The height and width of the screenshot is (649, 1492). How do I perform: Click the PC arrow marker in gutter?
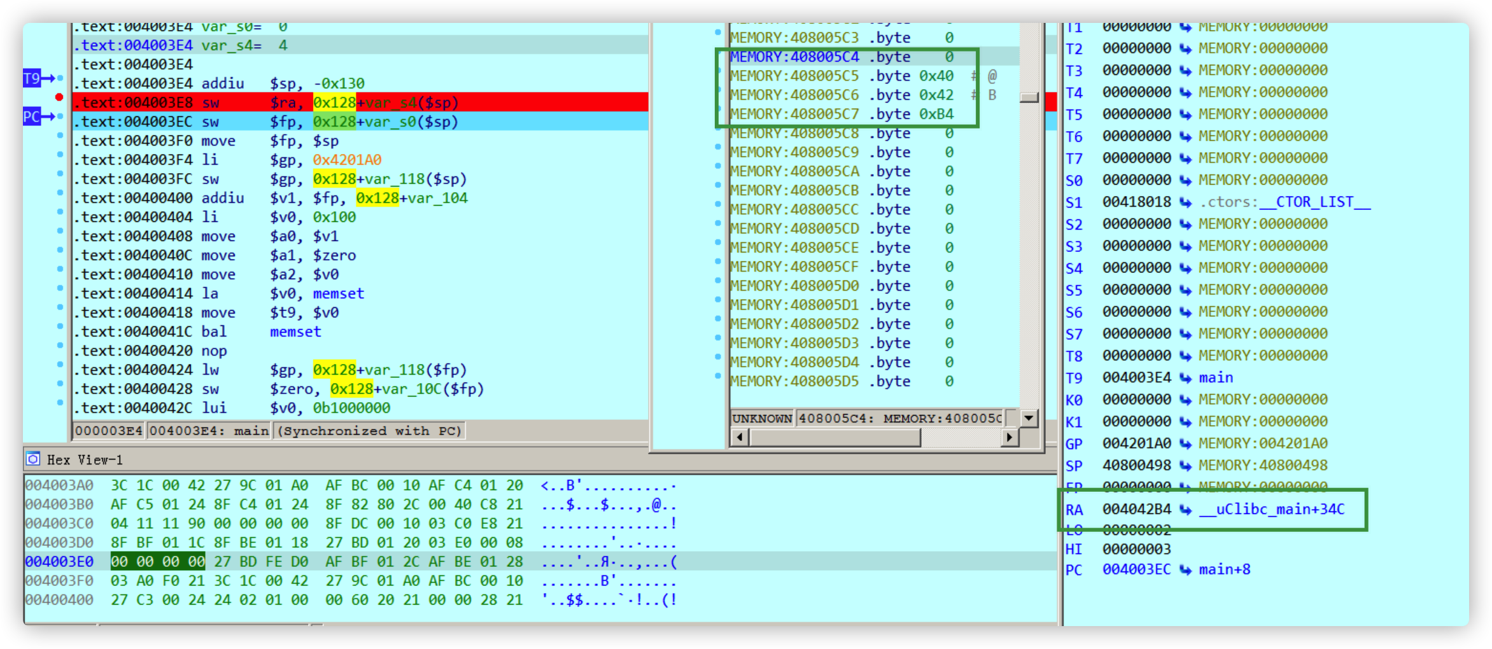38,116
